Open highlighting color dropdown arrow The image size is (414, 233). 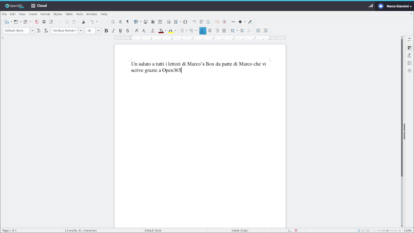(175, 31)
